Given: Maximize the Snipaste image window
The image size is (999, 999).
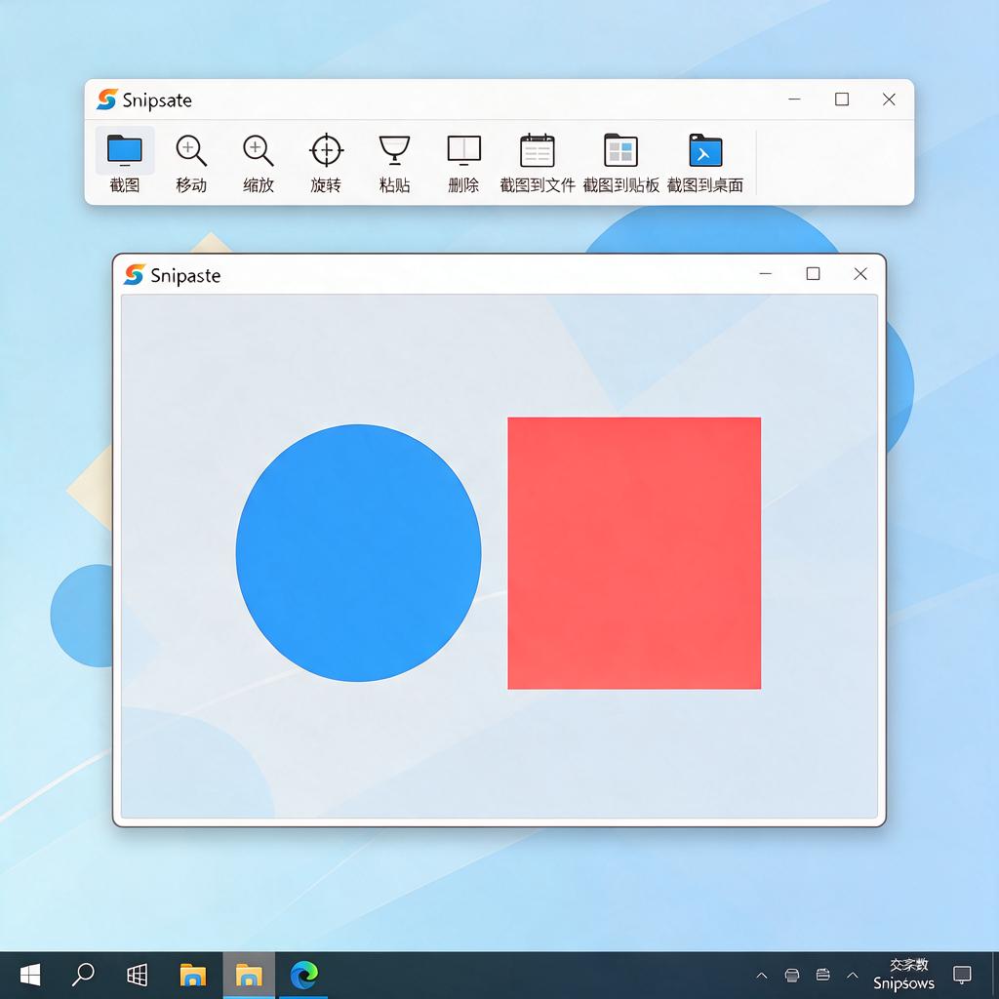Looking at the screenshot, I should tap(813, 274).
